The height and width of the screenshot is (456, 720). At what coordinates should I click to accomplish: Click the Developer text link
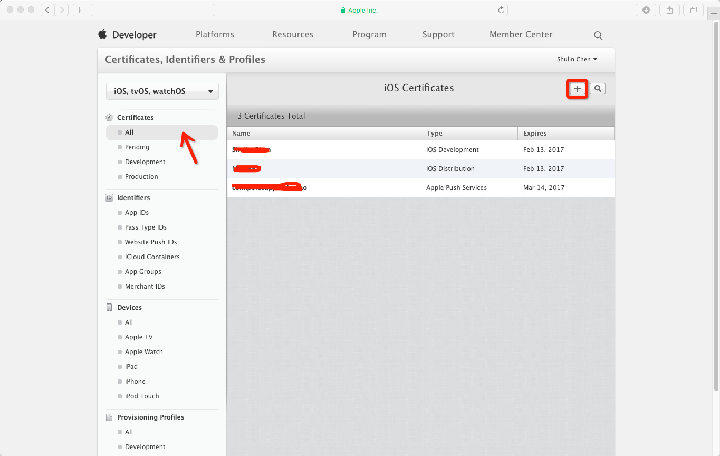click(x=135, y=35)
